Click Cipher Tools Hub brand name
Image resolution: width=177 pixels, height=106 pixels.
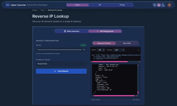18,5
